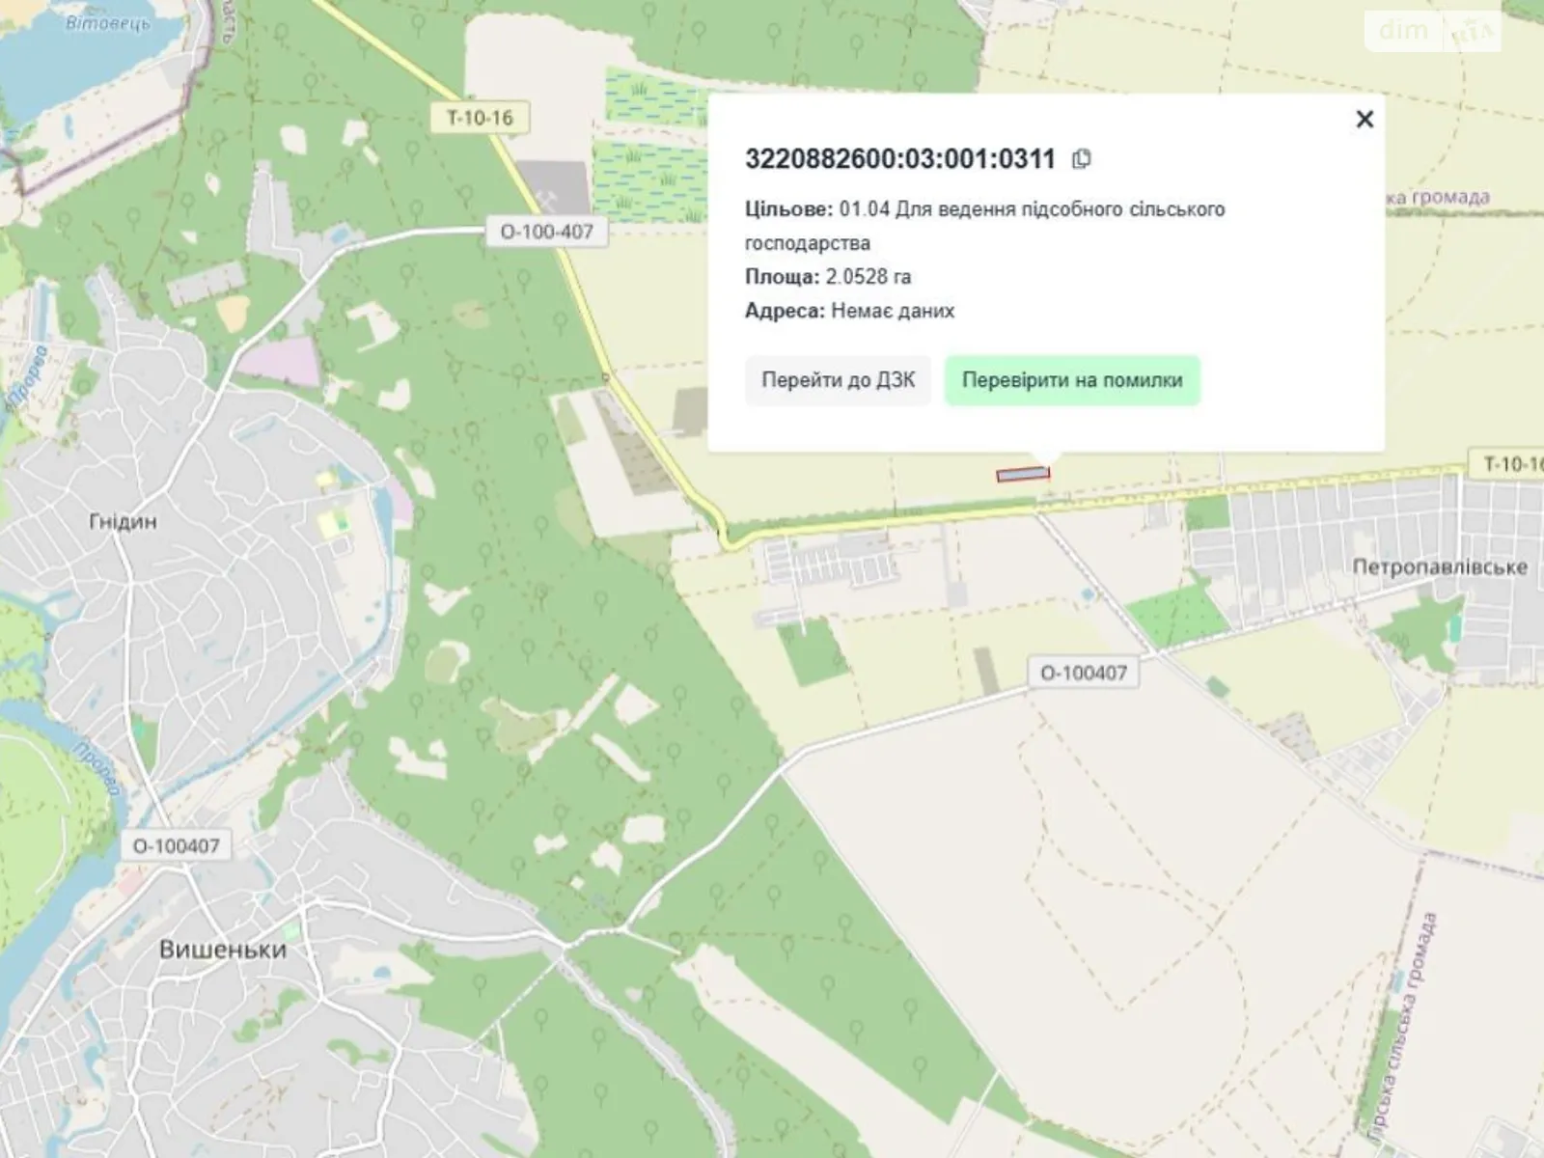The image size is (1544, 1158).
Task: Click the O-100407 label above Вишеньки
Action: tap(176, 846)
